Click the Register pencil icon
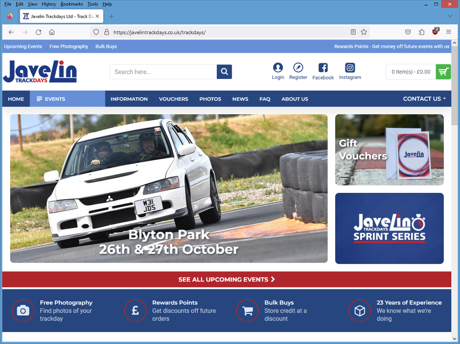460x344 pixels. 298,68
